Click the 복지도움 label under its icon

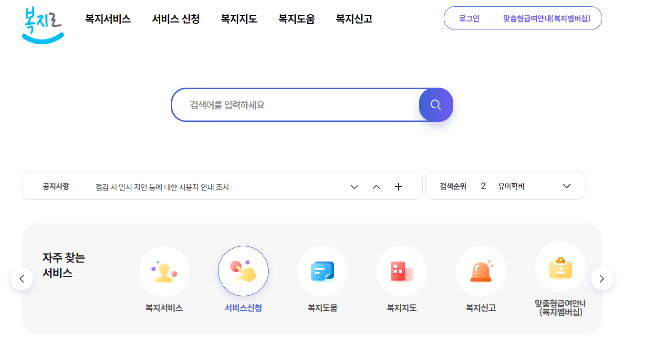[323, 308]
